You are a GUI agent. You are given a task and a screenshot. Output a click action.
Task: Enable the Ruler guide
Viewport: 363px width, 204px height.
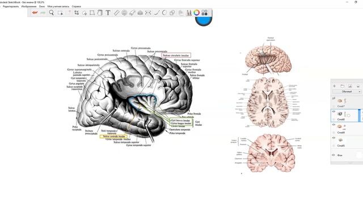pyautogui.click(x=116, y=12)
